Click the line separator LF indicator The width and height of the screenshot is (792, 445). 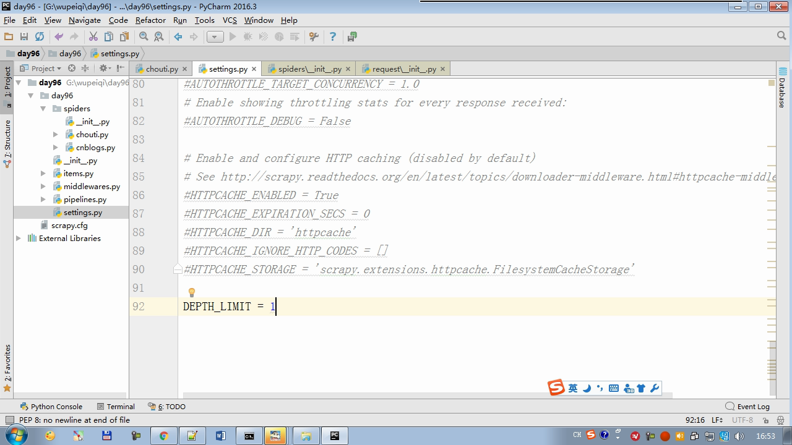click(718, 420)
